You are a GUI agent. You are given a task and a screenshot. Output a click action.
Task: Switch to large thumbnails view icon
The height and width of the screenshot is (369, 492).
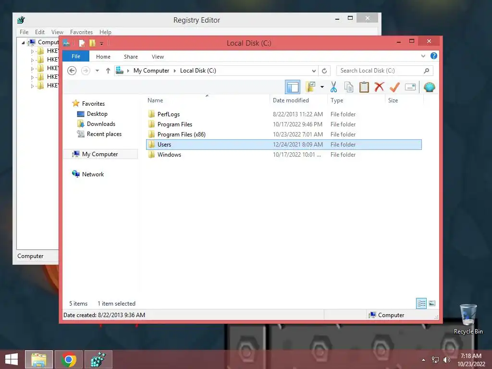point(432,303)
